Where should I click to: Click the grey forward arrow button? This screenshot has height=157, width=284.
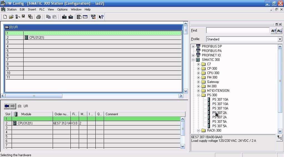pos(13,106)
